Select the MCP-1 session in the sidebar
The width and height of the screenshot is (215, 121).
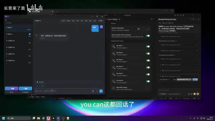tap(18, 28)
